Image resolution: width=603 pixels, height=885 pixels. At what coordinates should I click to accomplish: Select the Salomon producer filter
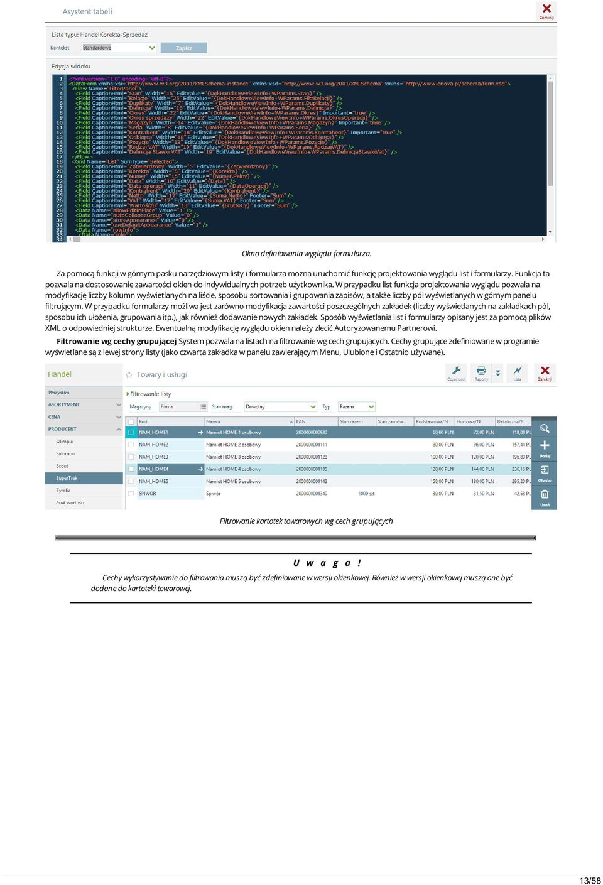(84, 453)
